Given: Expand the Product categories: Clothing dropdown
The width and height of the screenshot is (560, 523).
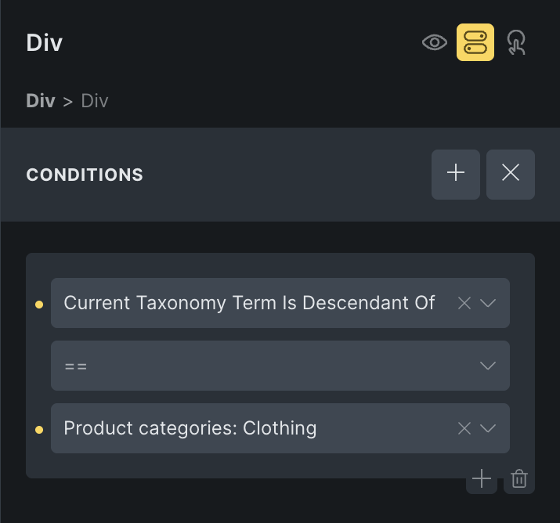Looking at the screenshot, I should (488, 428).
